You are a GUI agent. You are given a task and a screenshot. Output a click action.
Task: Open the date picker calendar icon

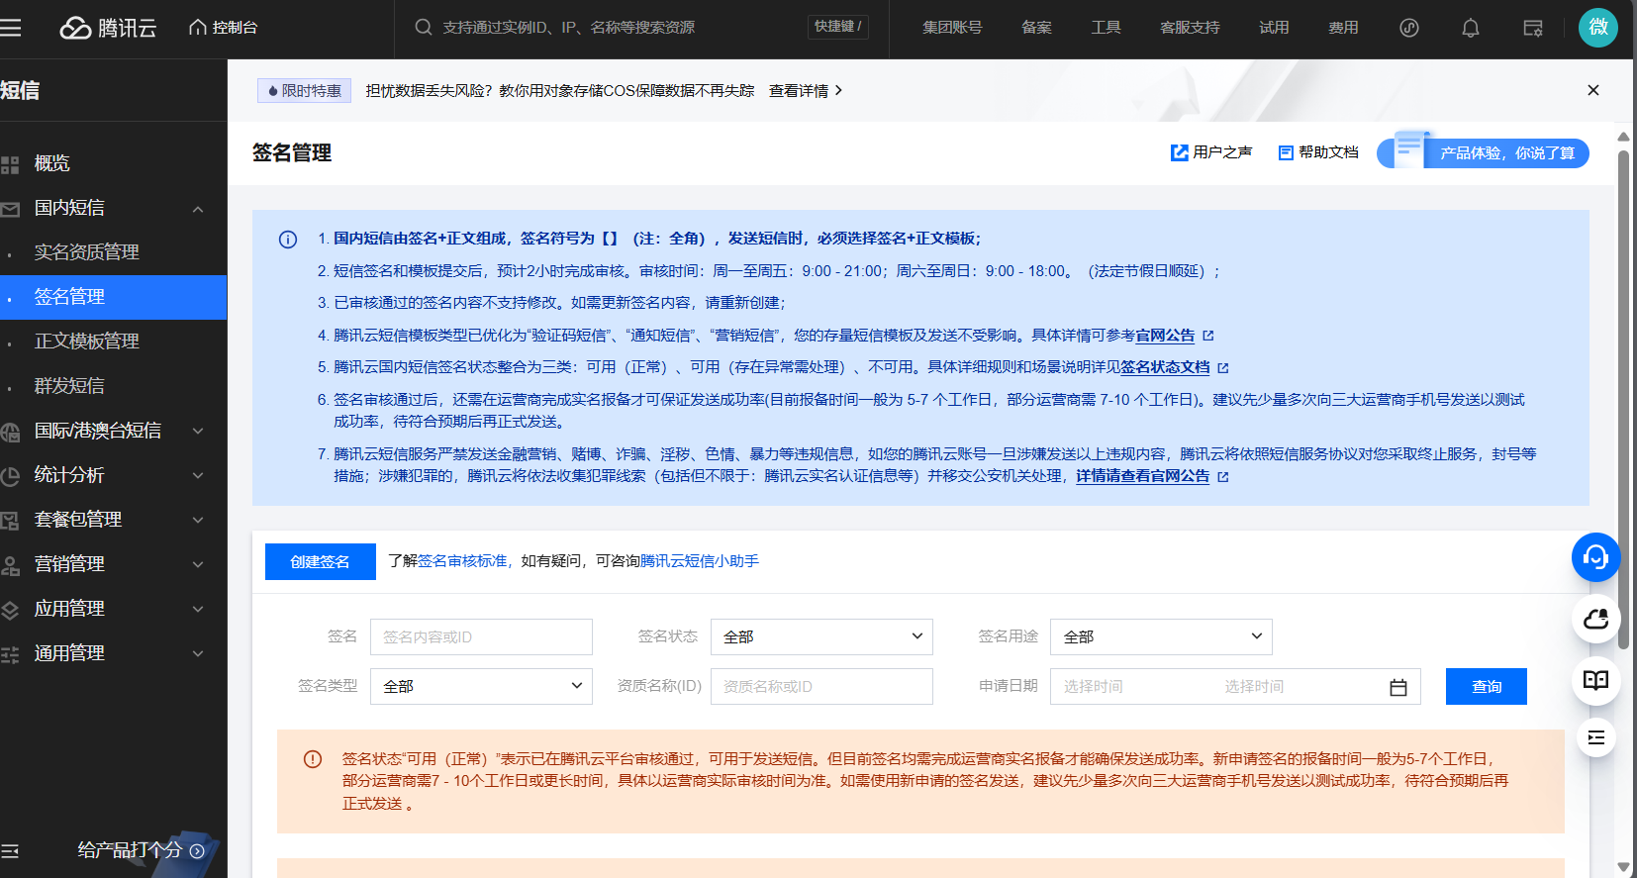click(x=1398, y=687)
